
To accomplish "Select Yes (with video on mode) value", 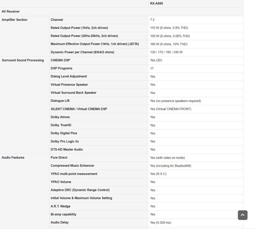I will 167,158.
